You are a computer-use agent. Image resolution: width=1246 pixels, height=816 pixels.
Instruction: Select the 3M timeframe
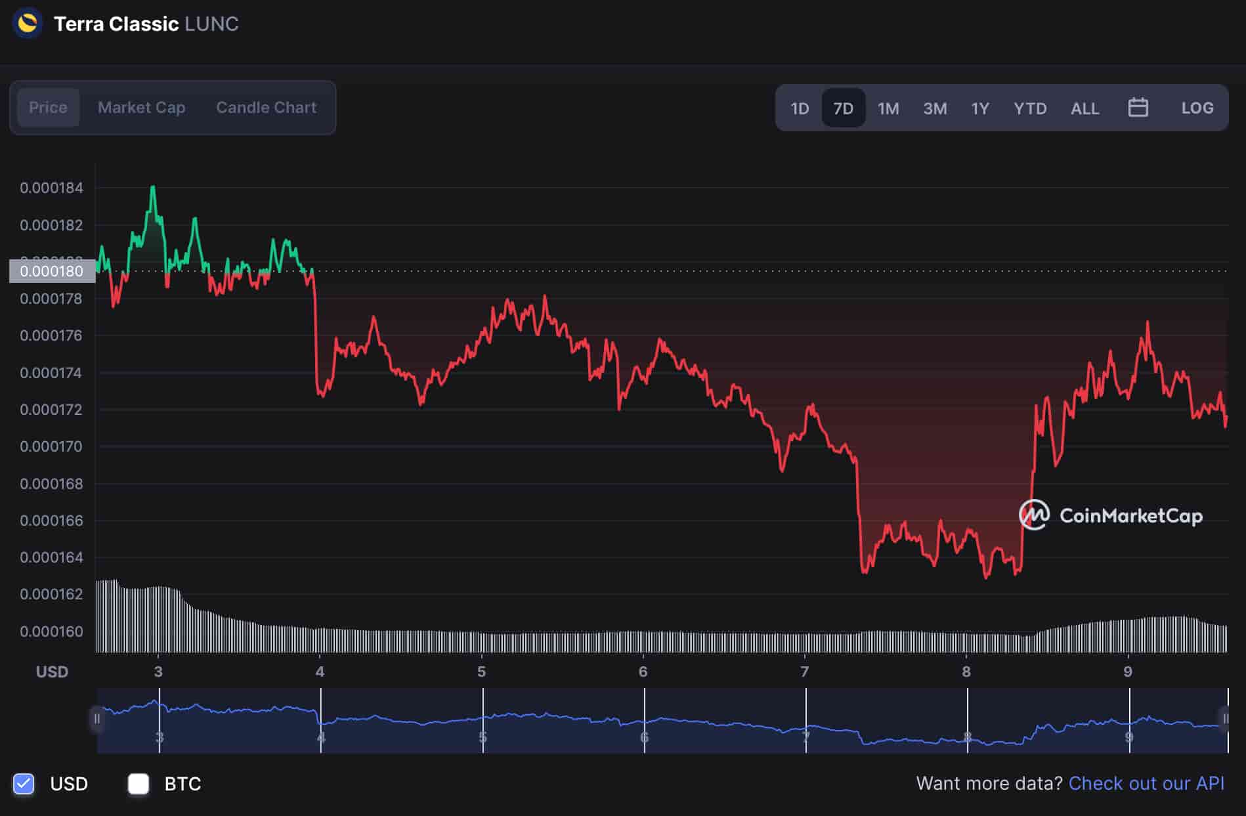(x=935, y=108)
